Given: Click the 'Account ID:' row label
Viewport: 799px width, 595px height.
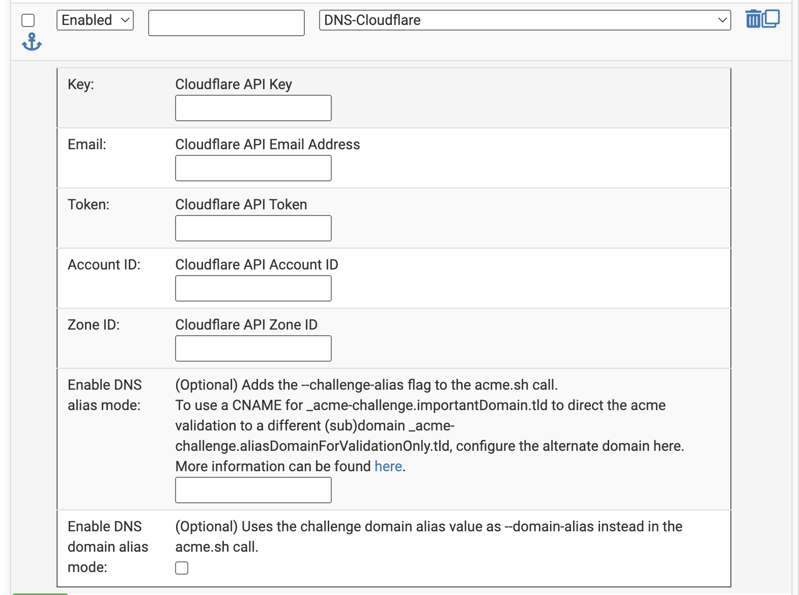Looking at the screenshot, I should click(104, 264).
